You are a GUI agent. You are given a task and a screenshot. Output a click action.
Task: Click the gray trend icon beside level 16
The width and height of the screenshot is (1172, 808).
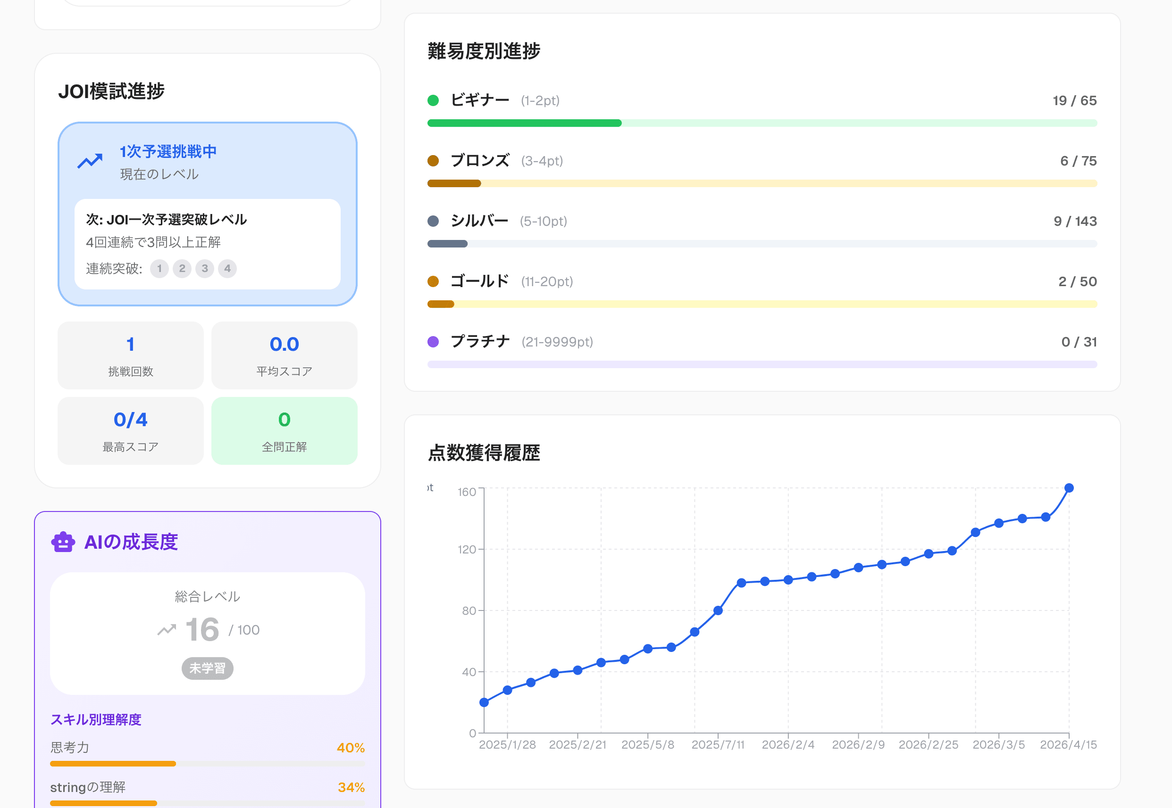point(167,630)
